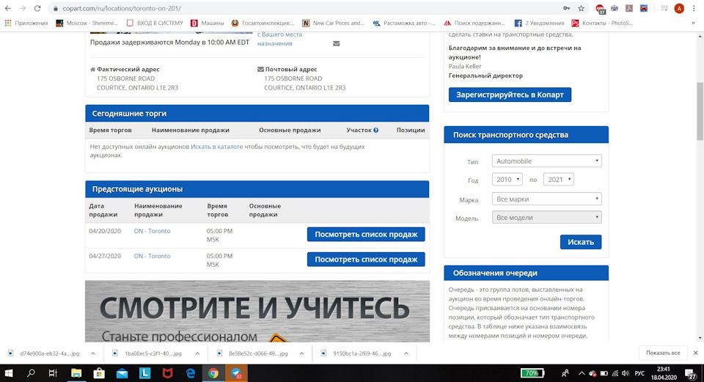
Task: Open the РУС input language indicator
Action: tap(639, 373)
